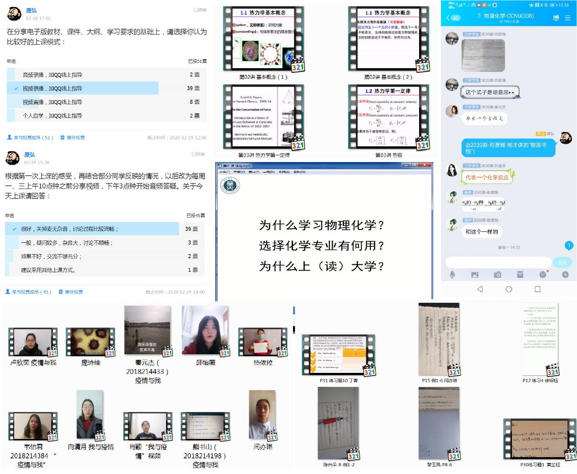
Task: Tap the Android home circle button
Action: pyautogui.click(x=509, y=289)
